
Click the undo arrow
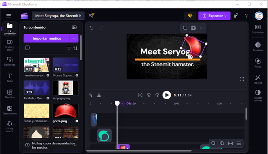(92, 28)
